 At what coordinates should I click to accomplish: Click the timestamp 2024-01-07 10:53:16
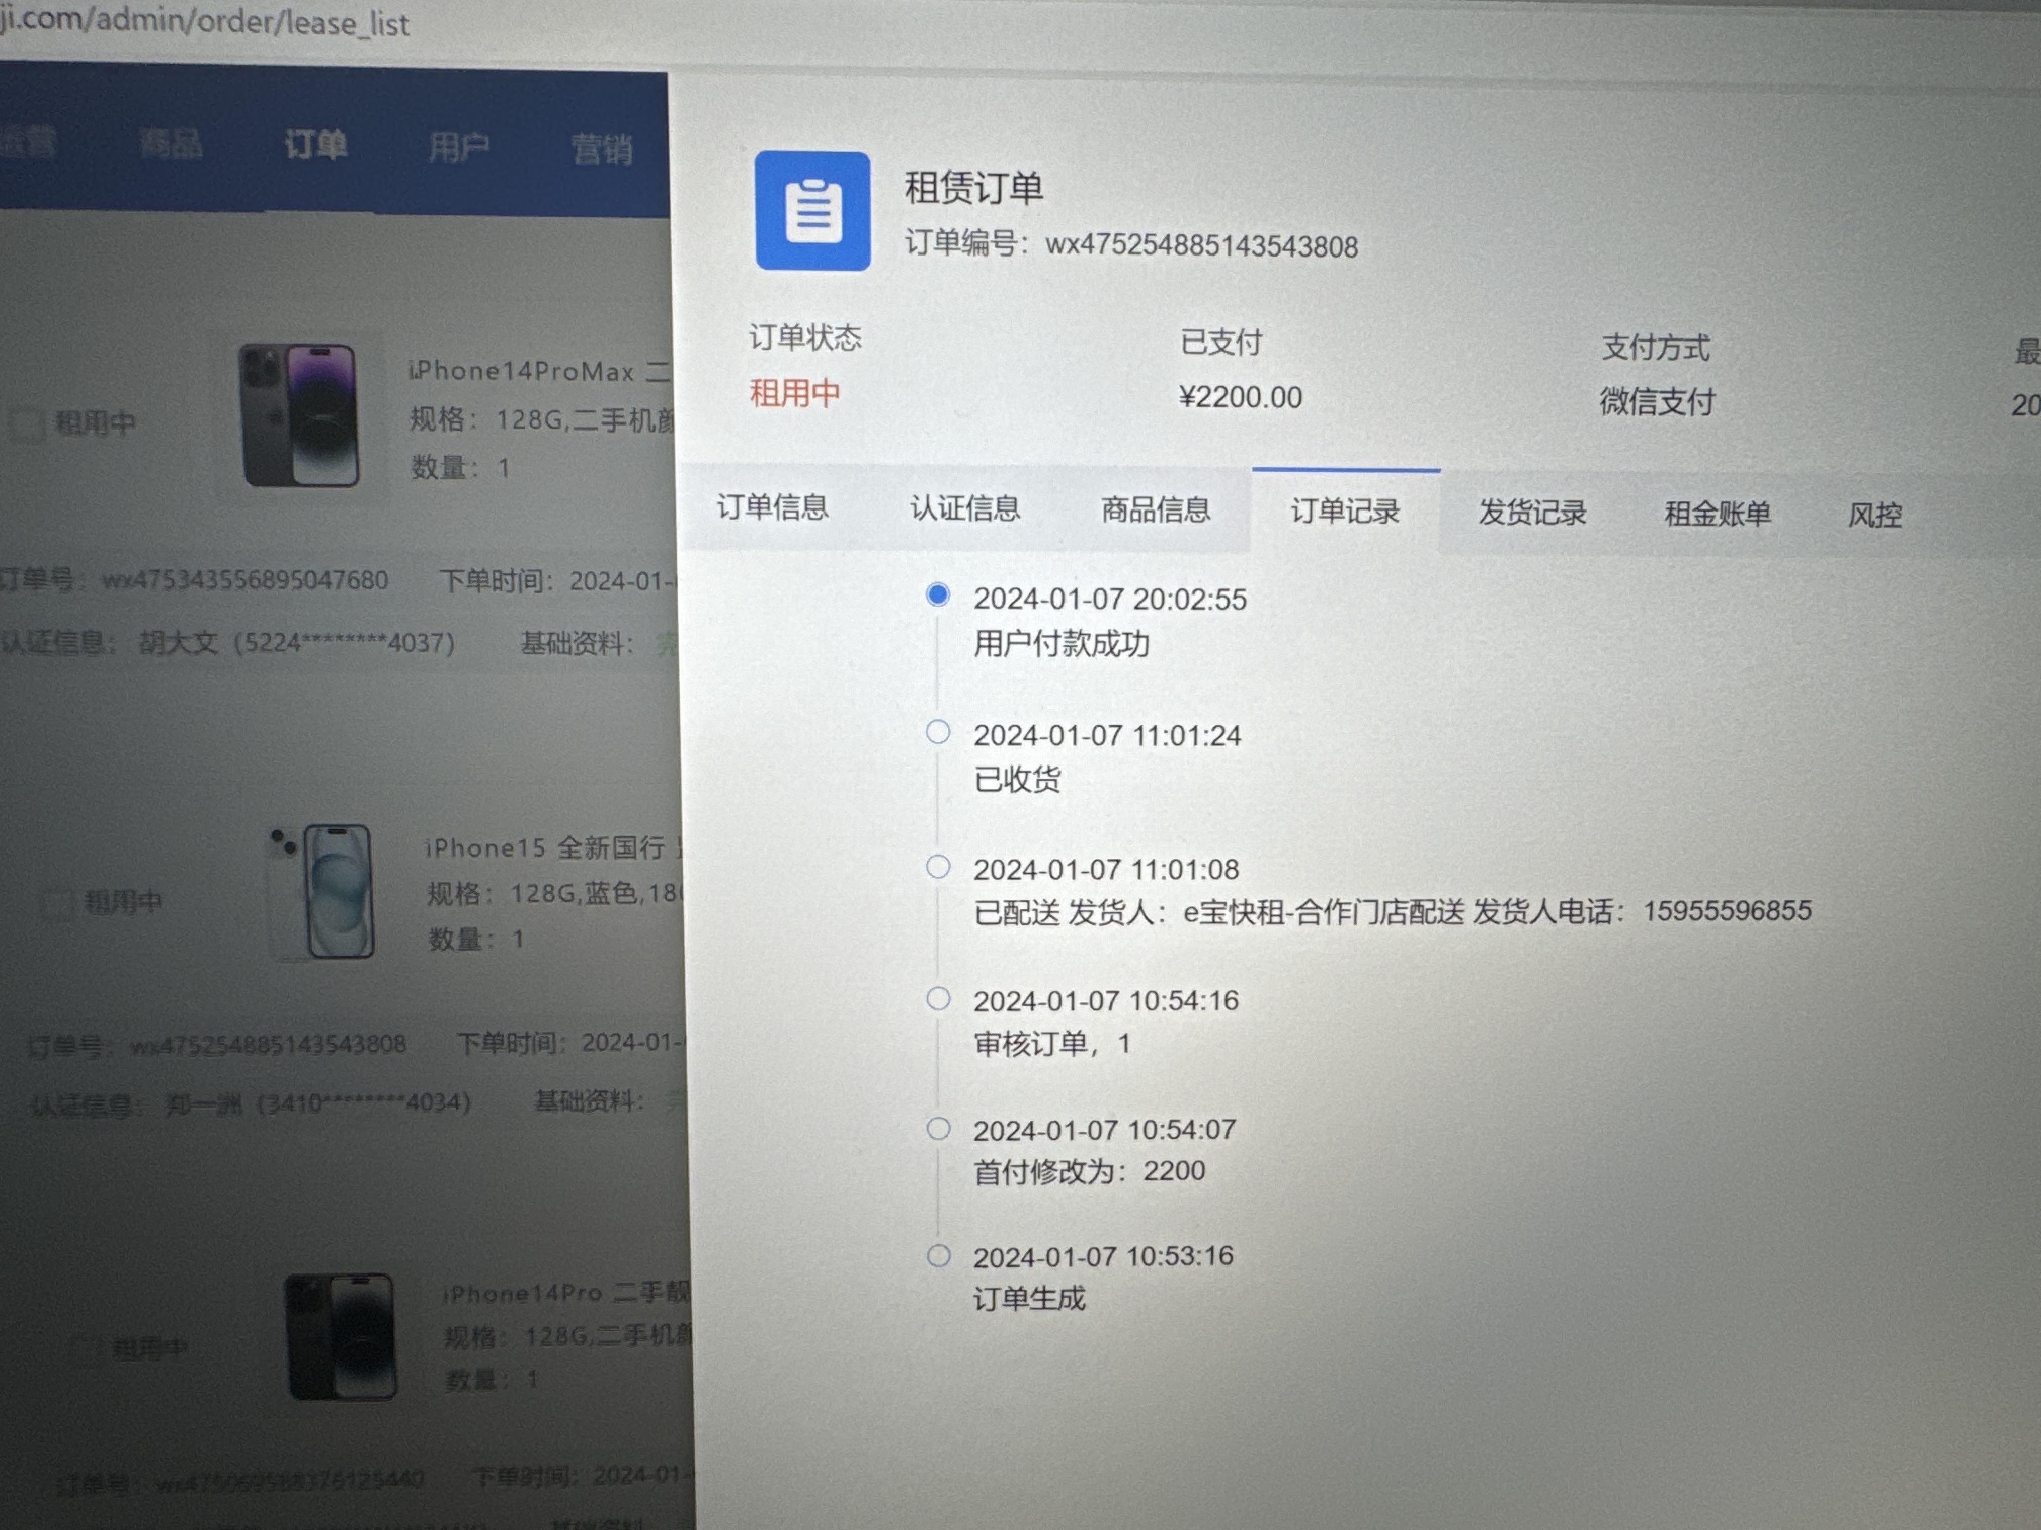point(1104,1256)
